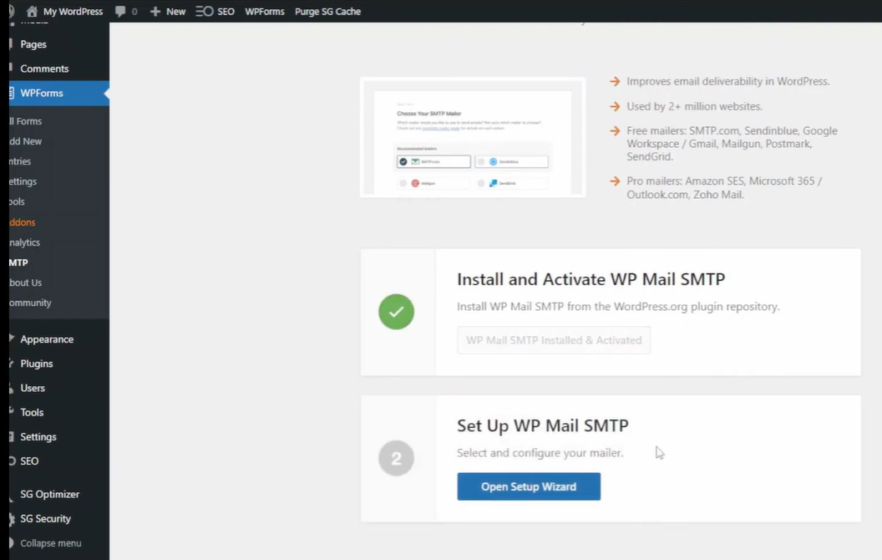Viewport: 882px width, 560px height.
Task: Select WPForms in the sidebar
Action: [59, 94]
